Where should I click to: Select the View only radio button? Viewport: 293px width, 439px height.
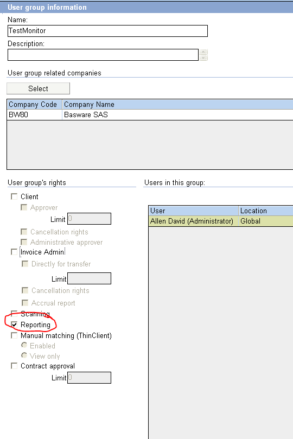pos(24,355)
